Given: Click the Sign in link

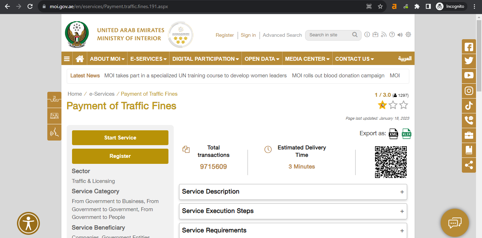Looking at the screenshot, I should (x=248, y=35).
